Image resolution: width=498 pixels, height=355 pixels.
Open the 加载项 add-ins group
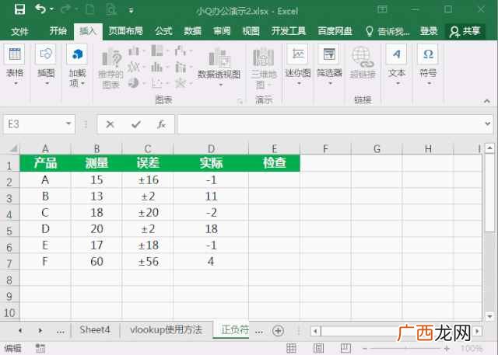coord(77,66)
